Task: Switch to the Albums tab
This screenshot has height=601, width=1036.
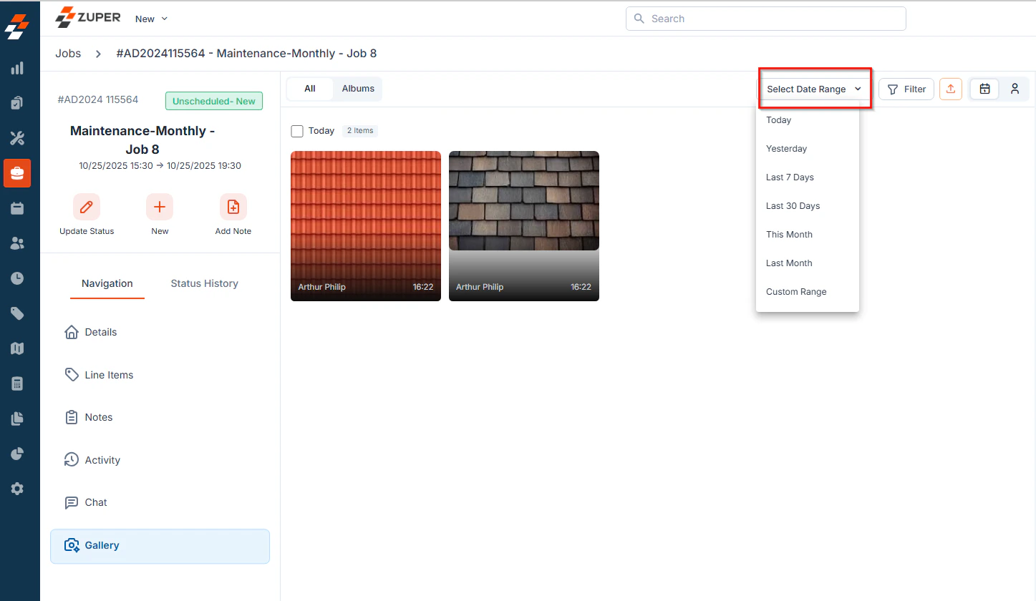Action: point(358,89)
